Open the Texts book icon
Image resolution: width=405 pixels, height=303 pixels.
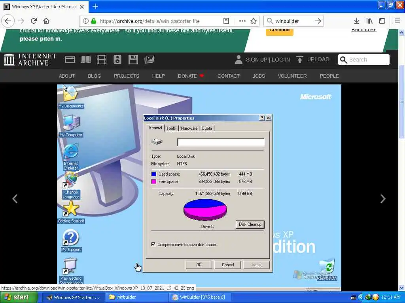pos(86,60)
